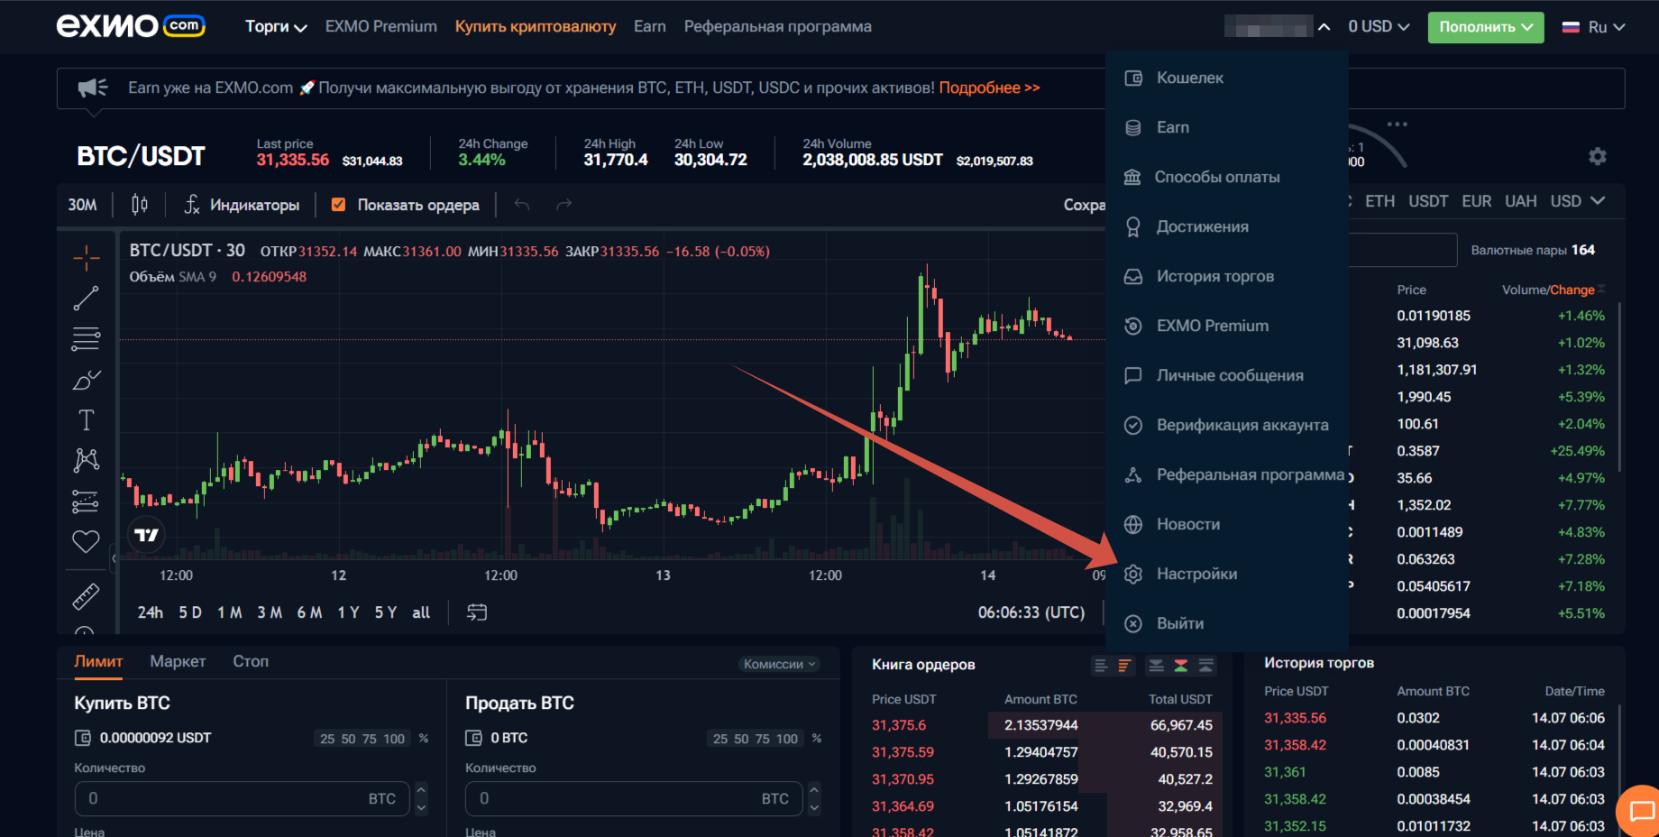
Task: Switch to the Стоп order tab
Action: pyautogui.click(x=251, y=661)
